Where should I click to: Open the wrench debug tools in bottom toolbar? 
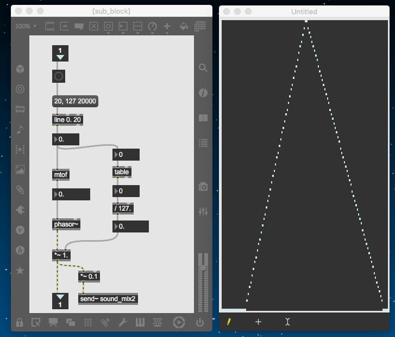(123, 322)
